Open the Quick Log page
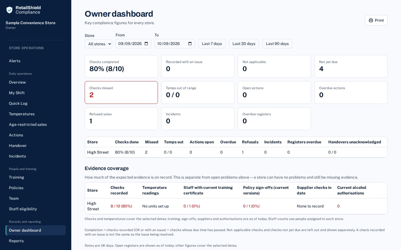401x250 pixels. point(36,103)
